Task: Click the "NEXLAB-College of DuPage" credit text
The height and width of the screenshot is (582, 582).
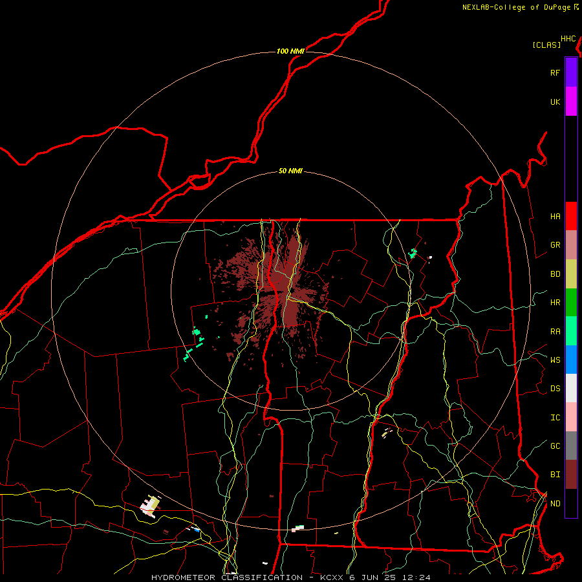Action: click(516, 7)
